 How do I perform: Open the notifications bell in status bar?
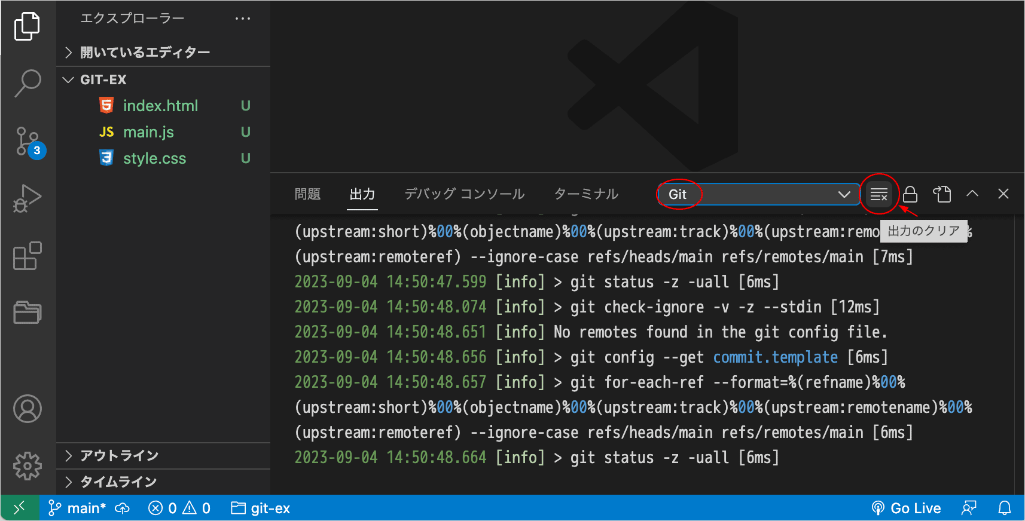tap(1005, 508)
